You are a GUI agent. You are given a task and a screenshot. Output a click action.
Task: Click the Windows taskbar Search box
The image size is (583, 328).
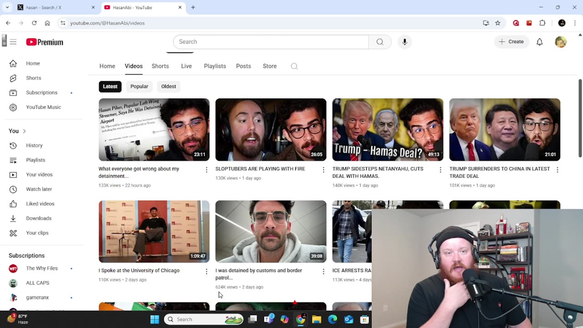click(204, 319)
